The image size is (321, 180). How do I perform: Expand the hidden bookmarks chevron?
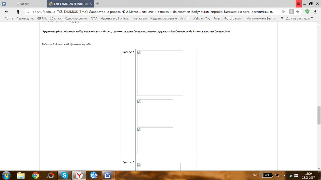[x=282, y=18]
